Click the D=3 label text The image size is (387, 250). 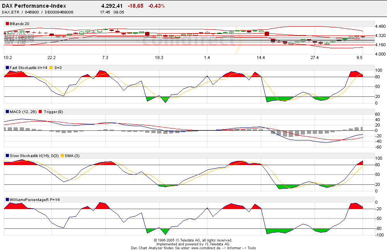58,68
